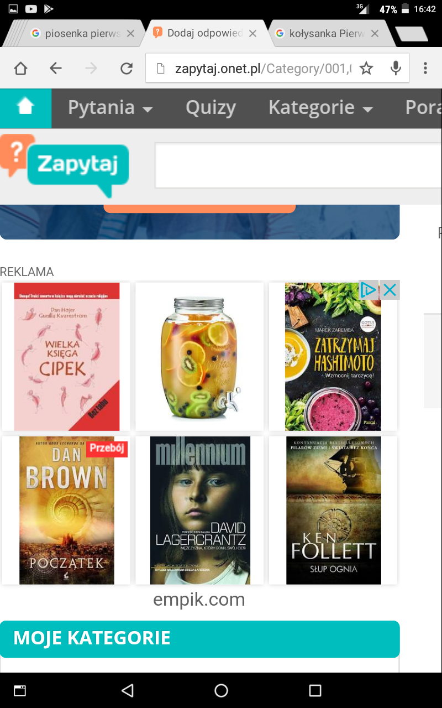Close the ad with the X icon
The width and height of the screenshot is (442, 708).
click(390, 290)
